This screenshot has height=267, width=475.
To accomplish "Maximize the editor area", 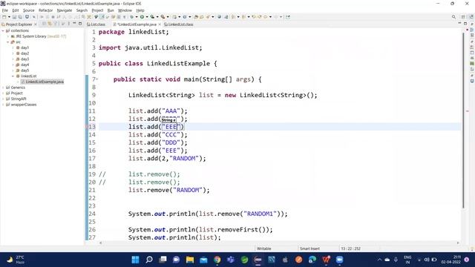I will click(x=465, y=24).
